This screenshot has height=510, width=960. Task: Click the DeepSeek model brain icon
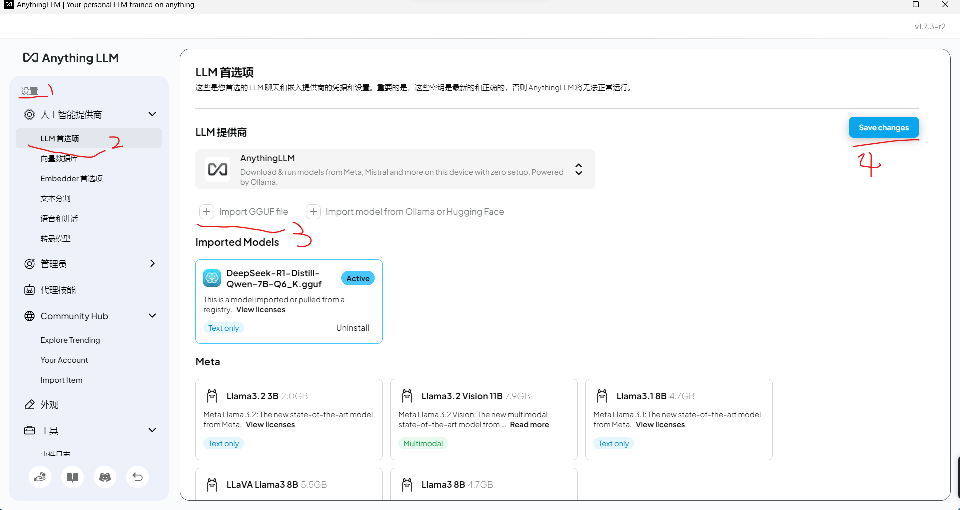pyautogui.click(x=212, y=278)
